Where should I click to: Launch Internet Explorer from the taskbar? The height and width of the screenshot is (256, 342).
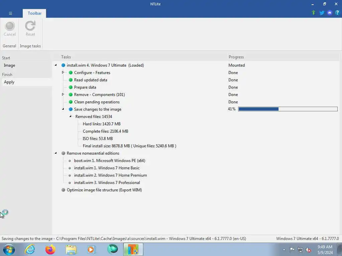tap(30, 249)
